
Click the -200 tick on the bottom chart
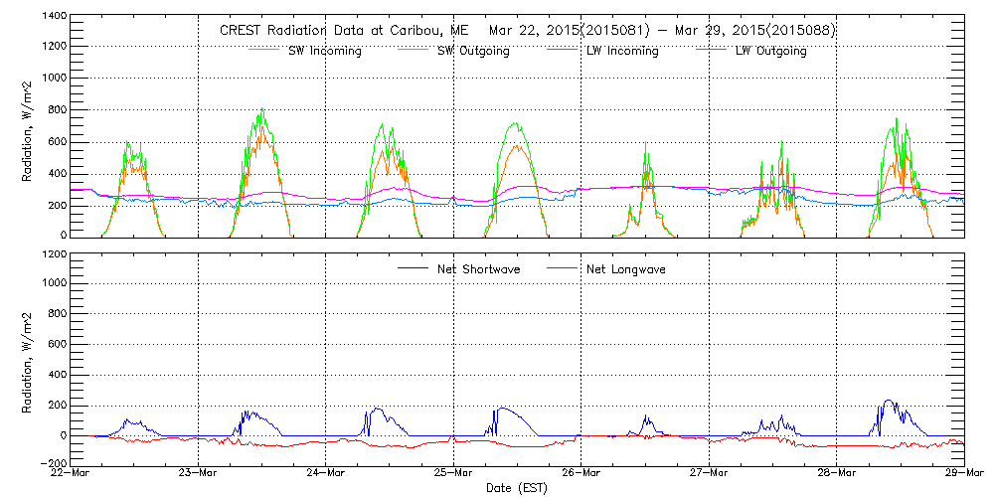pos(50,464)
